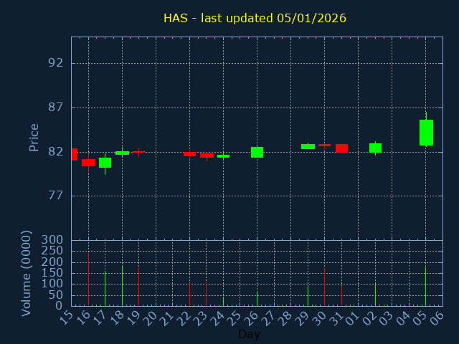Viewport: 459px width, 344px height.
Task: Select the green candlestick on day 29
Action: coord(308,146)
